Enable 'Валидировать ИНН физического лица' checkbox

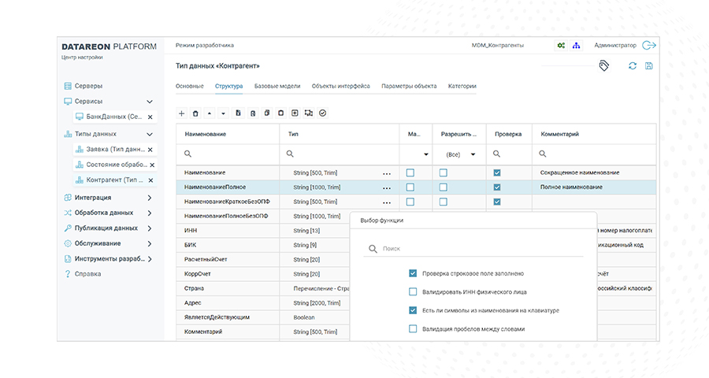[413, 292]
